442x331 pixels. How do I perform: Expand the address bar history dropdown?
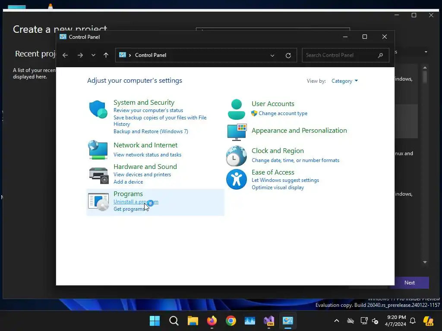(x=272, y=56)
